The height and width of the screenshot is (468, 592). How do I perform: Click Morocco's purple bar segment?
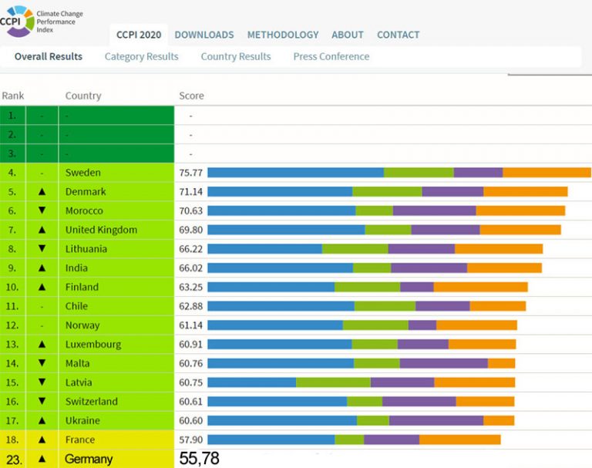tap(434, 210)
